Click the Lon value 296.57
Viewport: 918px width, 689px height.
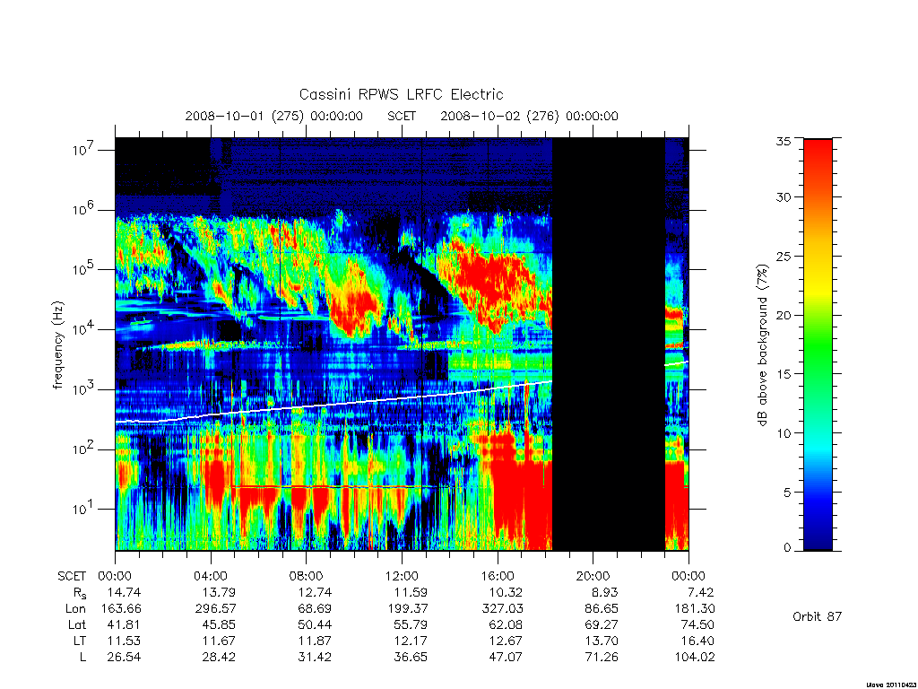pyautogui.click(x=215, y=609)
